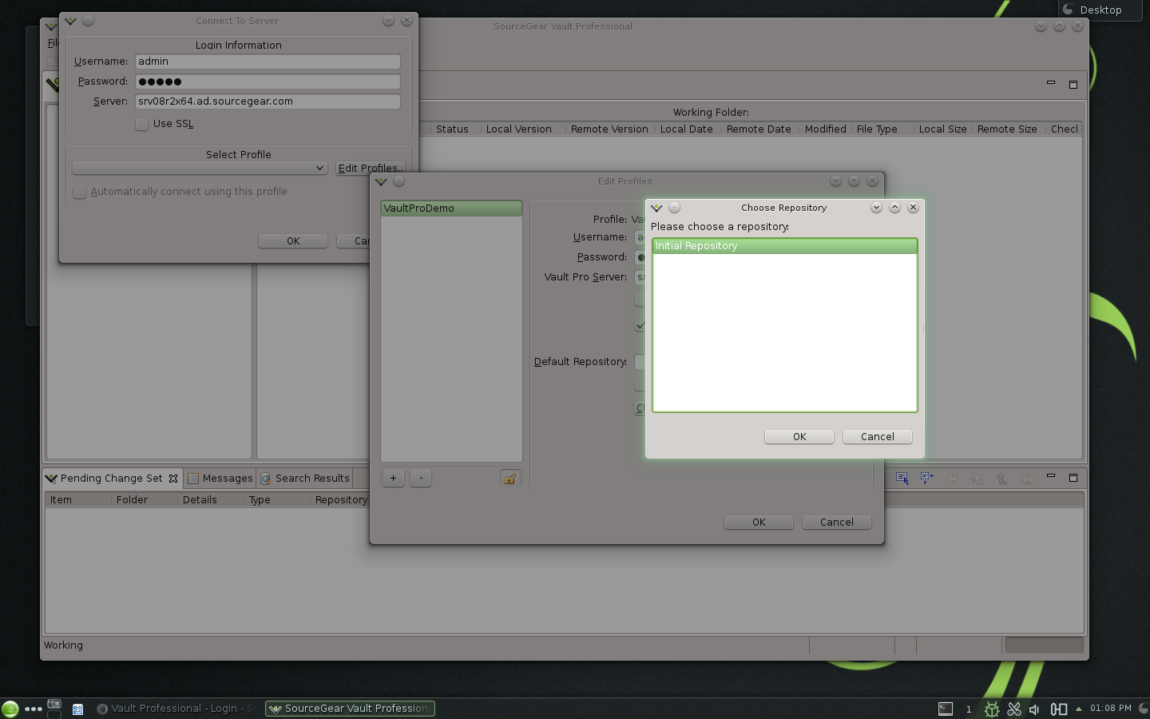1150x719 pixels.
Task: Select the VaultProDemo profile in Edit Profiles
Action: pyautogui.click(x=451, y=209)
